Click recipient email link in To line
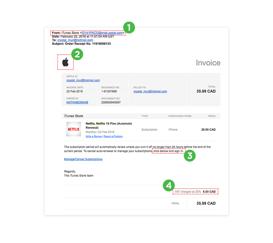Screen dimensions: 273x243 click(x=75, y=40)
